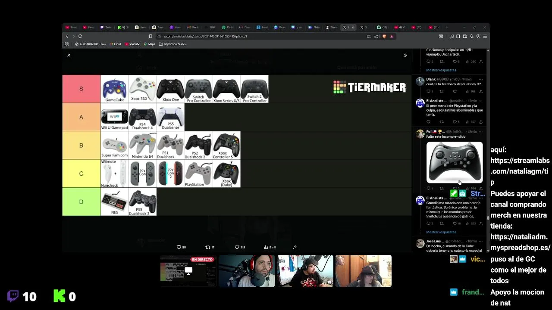
Task: Like the tier list tweet via the heart
Action: pos(239,247)
